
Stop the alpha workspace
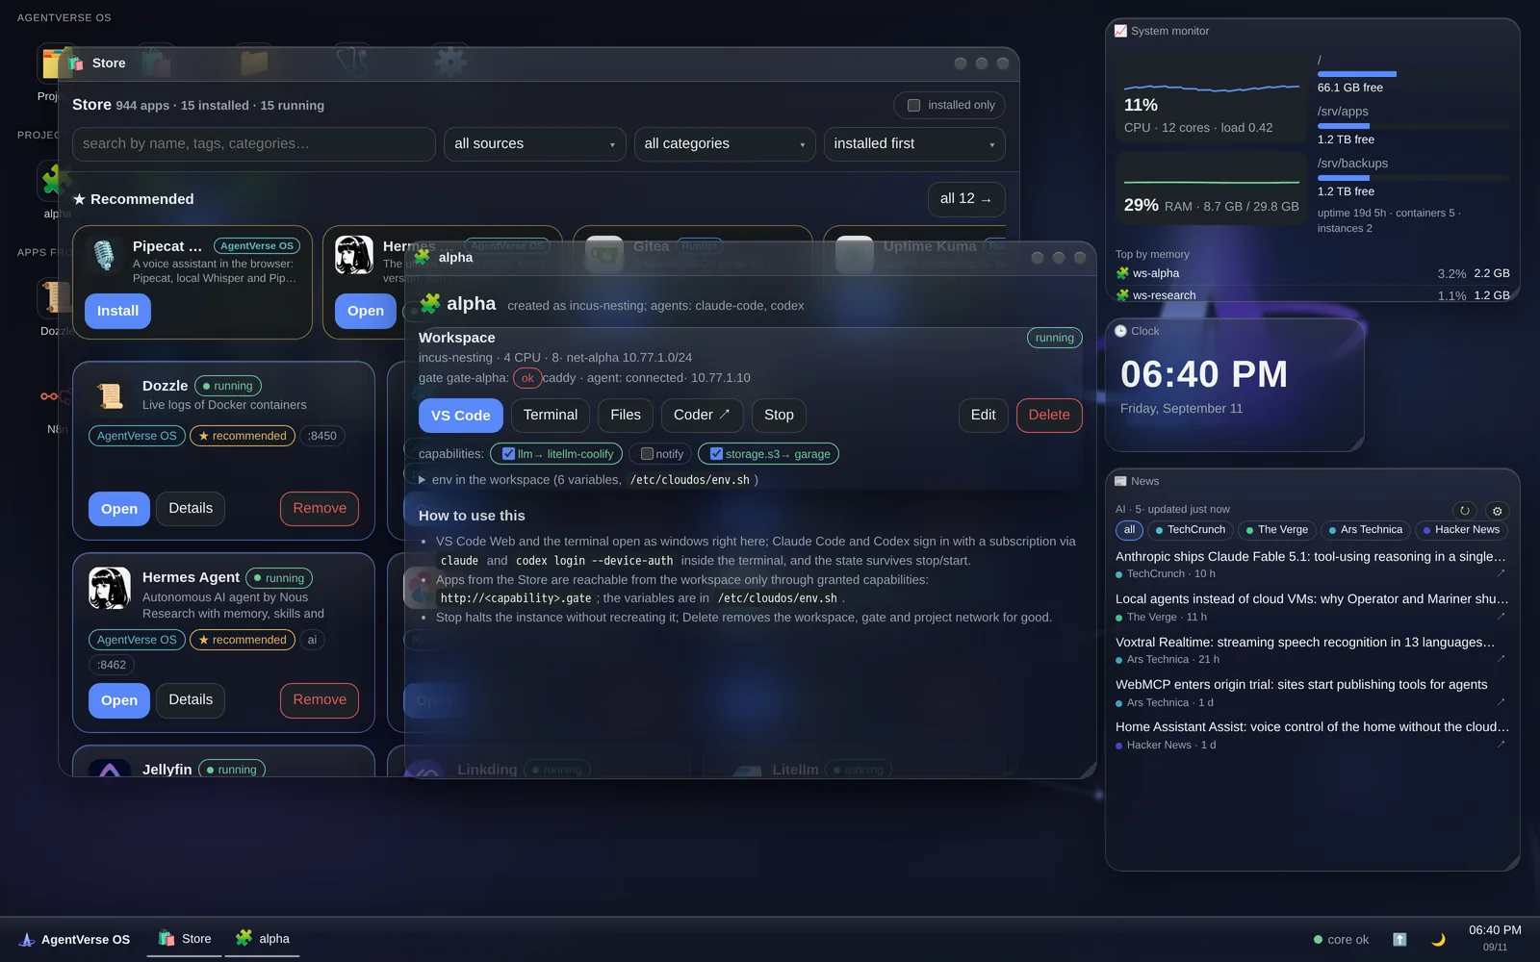click(x=779, y=415)
